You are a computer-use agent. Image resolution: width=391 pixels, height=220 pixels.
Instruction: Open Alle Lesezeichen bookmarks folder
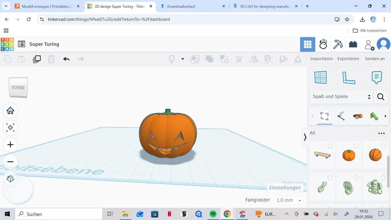click(x=370, y=30)
